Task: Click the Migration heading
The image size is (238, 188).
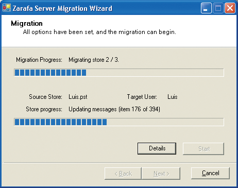Action: tap(27, 23)
